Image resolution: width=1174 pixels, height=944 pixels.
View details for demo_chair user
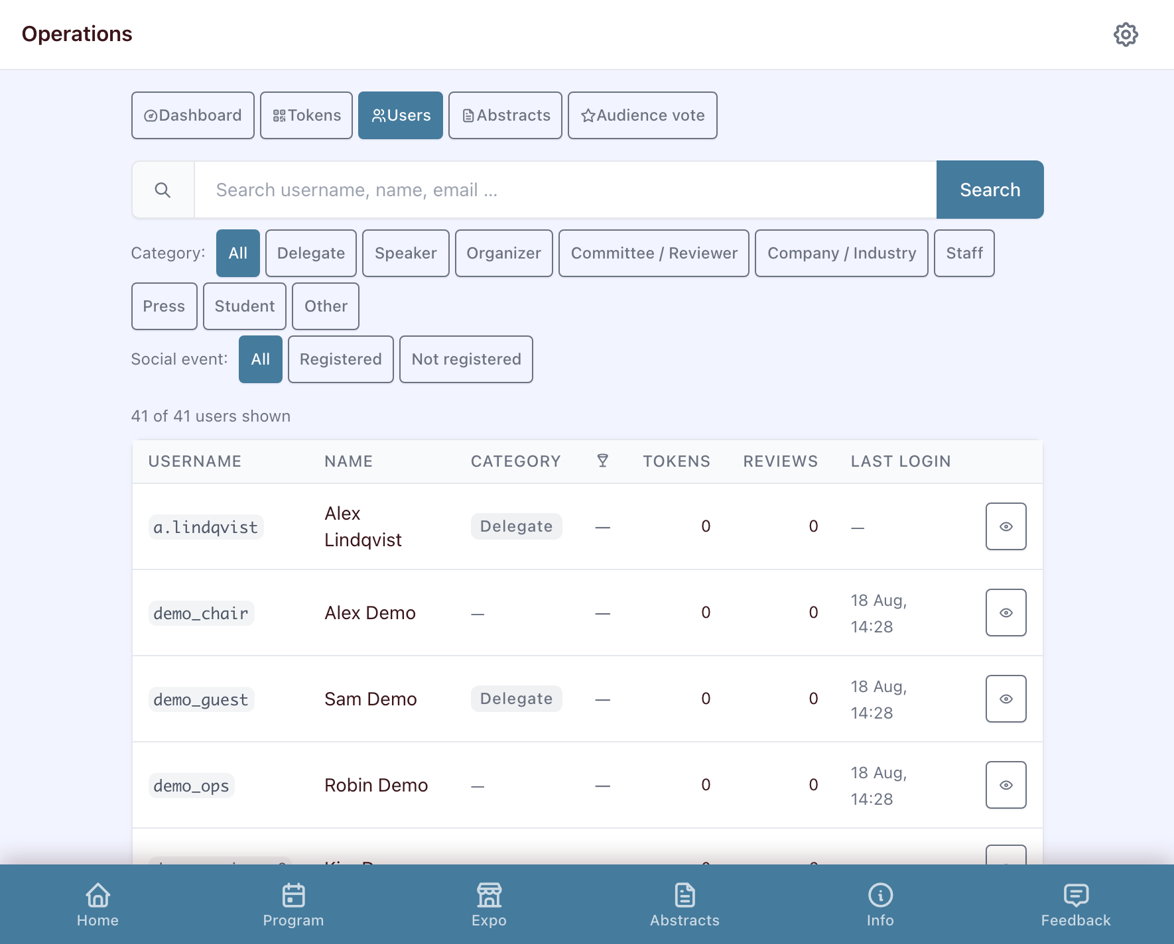pos(1006,613)
